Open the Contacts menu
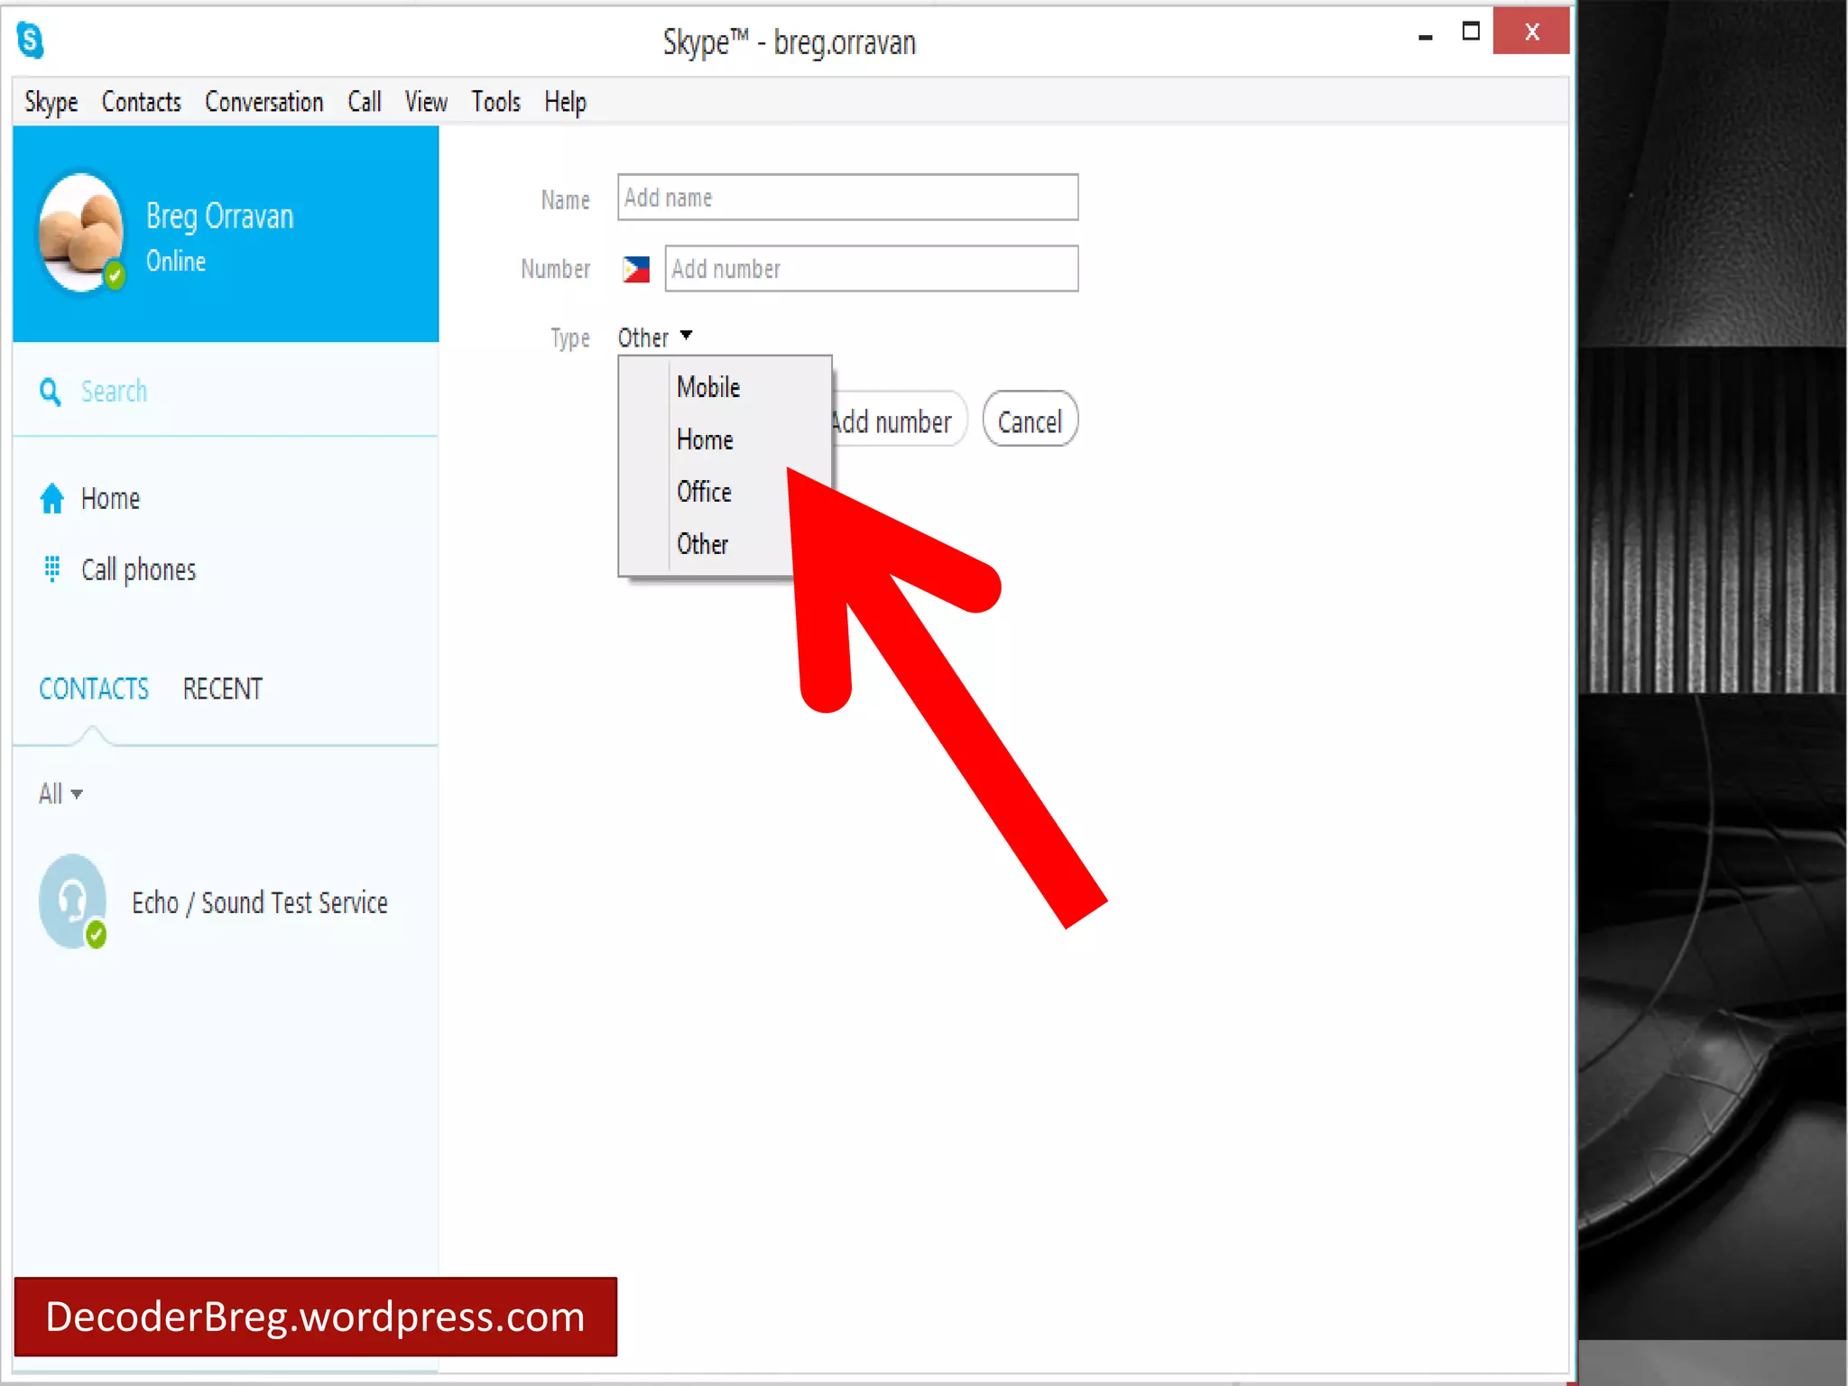 tap(141, 102)
